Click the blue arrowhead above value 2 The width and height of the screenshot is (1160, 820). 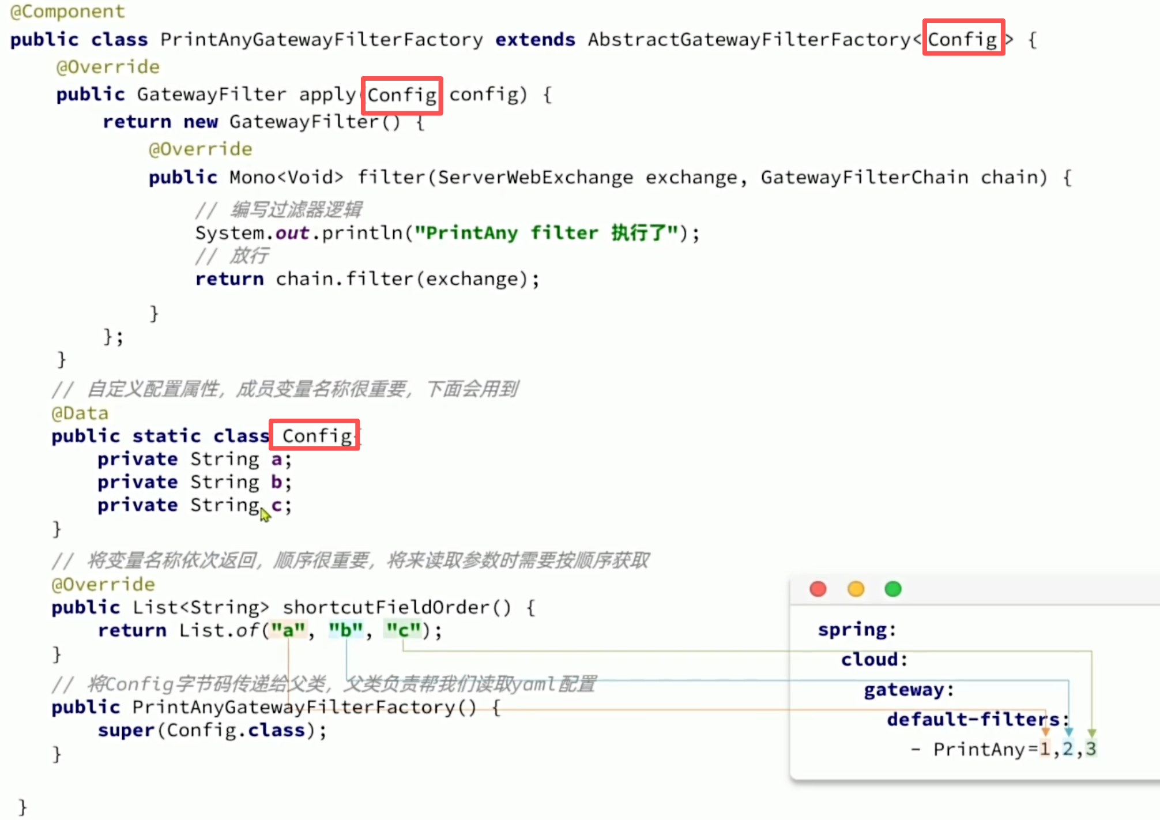point(1068,731)
